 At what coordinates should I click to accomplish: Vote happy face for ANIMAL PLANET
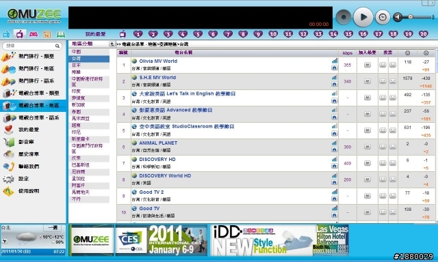pyautogui.click(x=383, y=147)
